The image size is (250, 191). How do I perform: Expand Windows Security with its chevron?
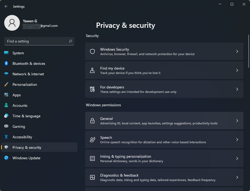(237, 51)
